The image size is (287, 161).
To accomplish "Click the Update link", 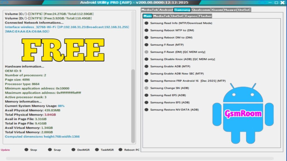I will click(5, 150).
